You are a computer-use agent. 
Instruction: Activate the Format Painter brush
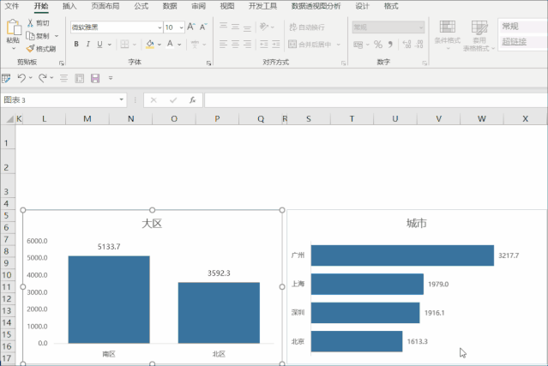pyautogui.click(x=30, y=49)
